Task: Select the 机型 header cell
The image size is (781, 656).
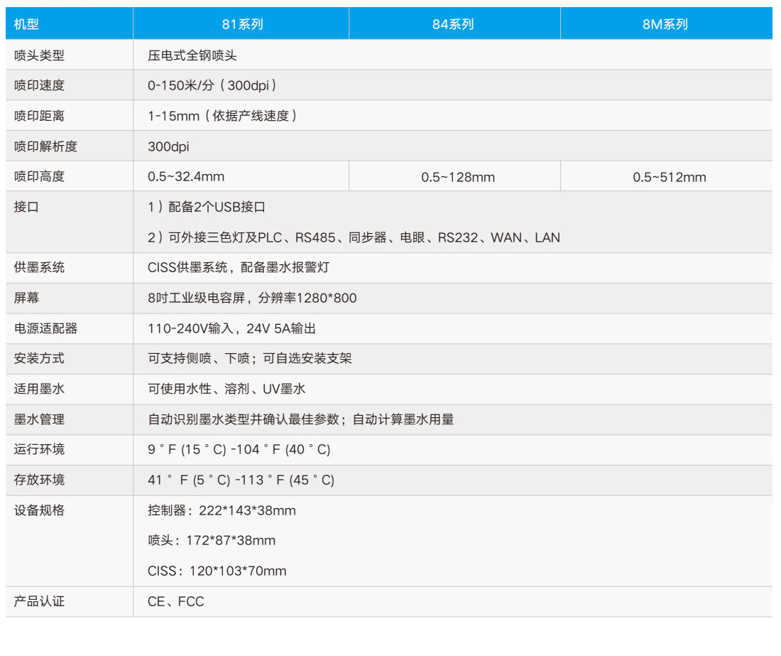Action: [x=27, y=24]
